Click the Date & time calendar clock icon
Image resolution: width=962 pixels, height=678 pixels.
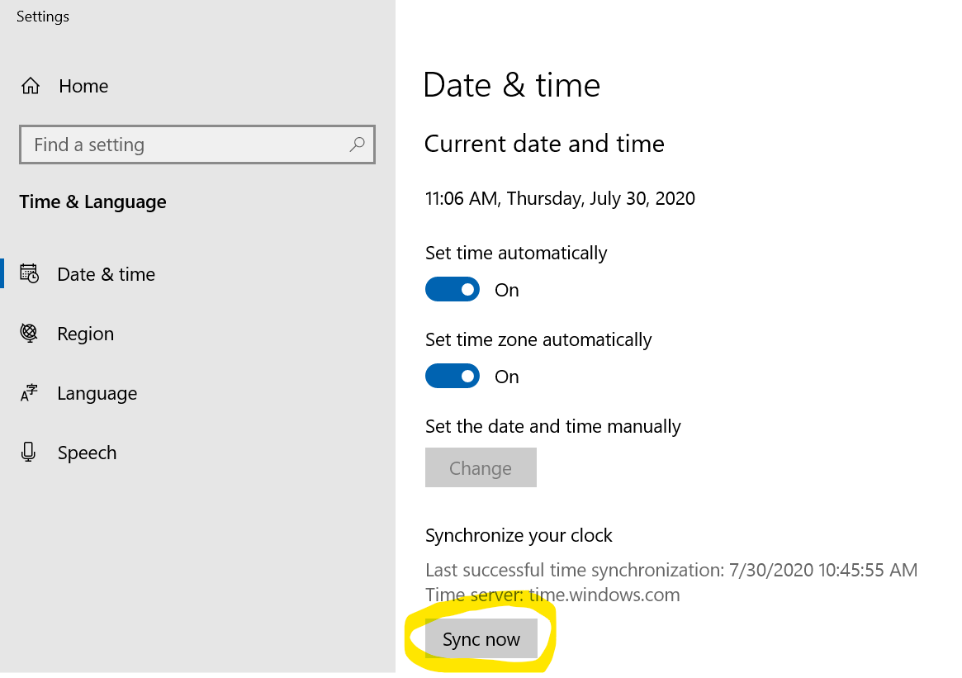[x=30, y=274]
